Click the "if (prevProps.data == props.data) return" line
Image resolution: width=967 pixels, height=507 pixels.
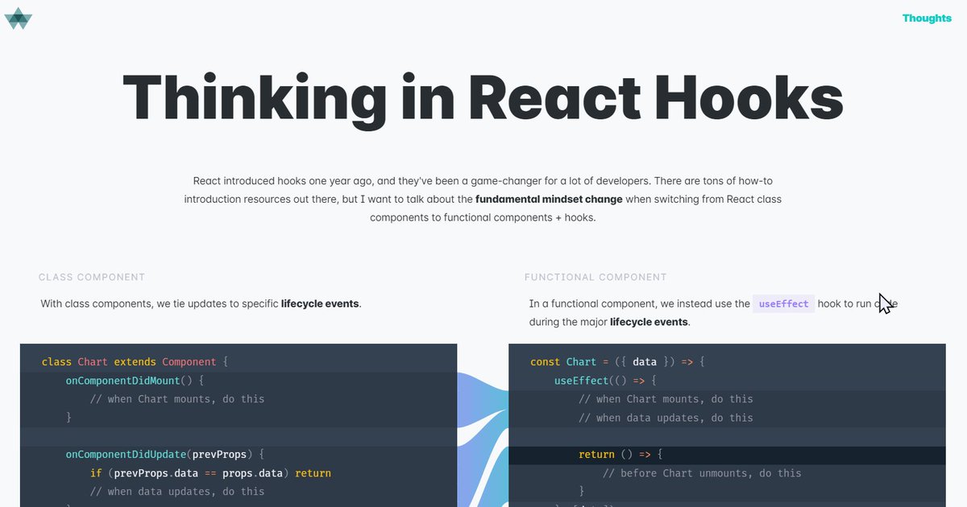point(210,473)
